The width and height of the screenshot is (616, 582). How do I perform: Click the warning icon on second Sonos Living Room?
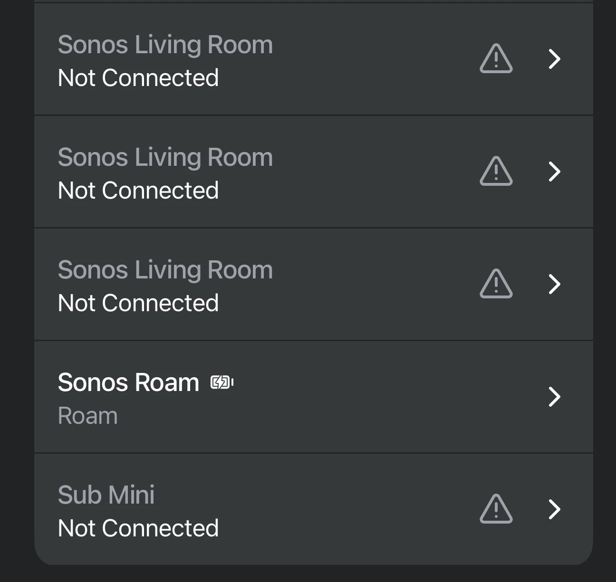(x=496, y=171)
